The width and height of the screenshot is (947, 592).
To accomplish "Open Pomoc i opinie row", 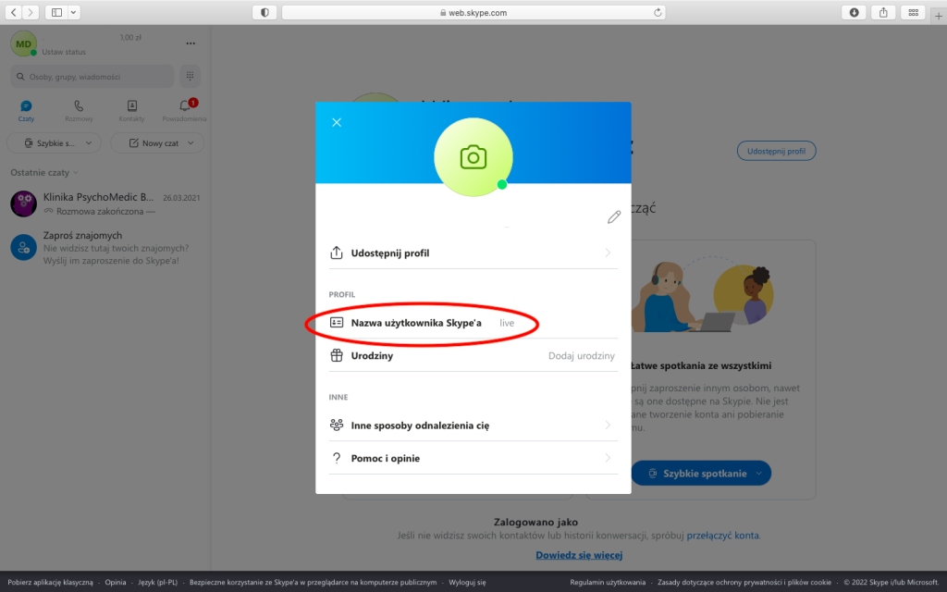I will tap(473, 458).
